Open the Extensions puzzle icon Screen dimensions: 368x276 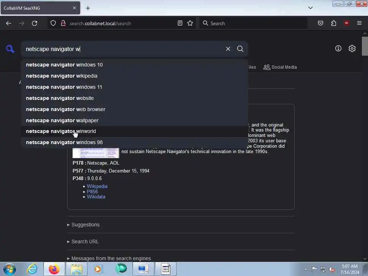[333, 23]
